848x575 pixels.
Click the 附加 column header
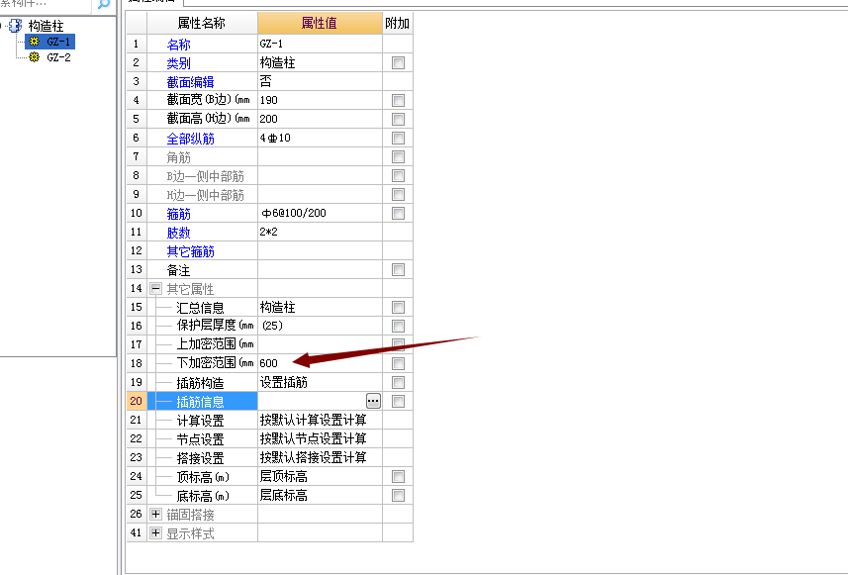(x=397, y=24)
